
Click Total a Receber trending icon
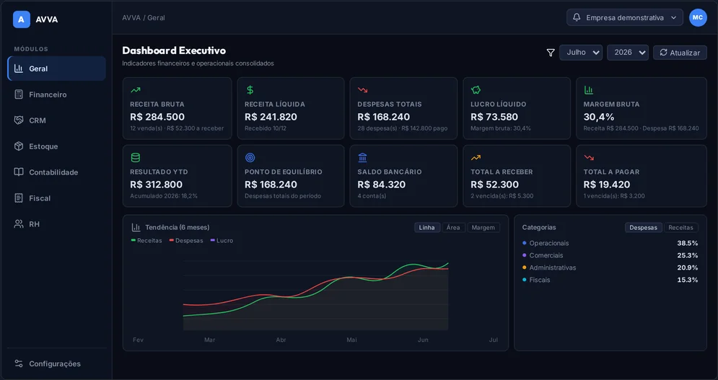tap(476, 157)
